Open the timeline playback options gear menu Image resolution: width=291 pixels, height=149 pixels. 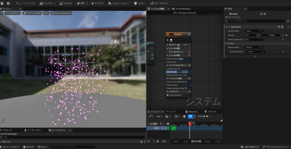click(168, 116)
